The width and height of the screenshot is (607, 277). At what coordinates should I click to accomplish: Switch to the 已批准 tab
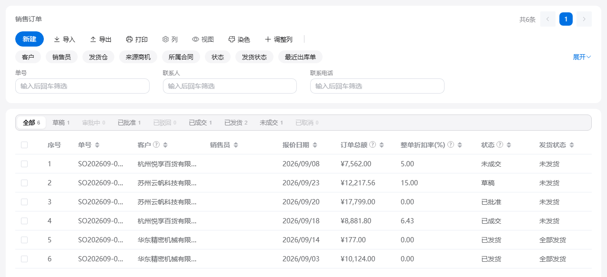[x=129, y=123]
